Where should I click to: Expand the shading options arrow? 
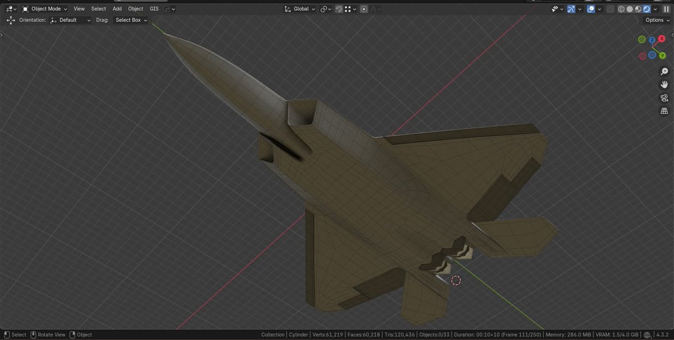tap(654, 9)
